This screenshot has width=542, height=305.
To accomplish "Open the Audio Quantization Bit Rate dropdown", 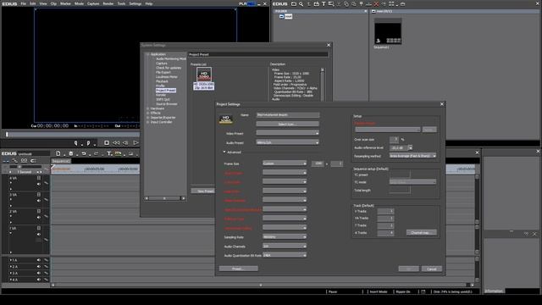I will [285, 255].
